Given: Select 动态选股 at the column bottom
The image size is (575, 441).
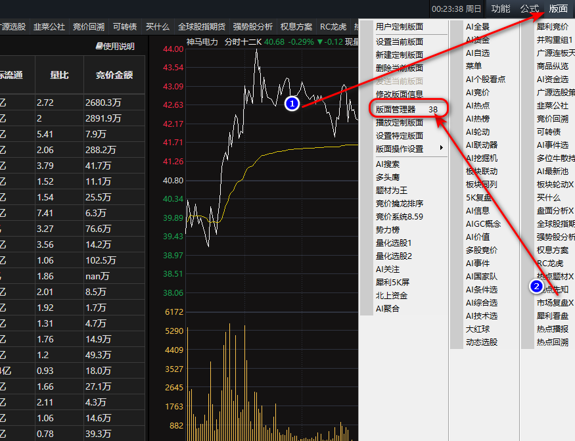Looking at the screenshot, I should [x=482, y=342].
